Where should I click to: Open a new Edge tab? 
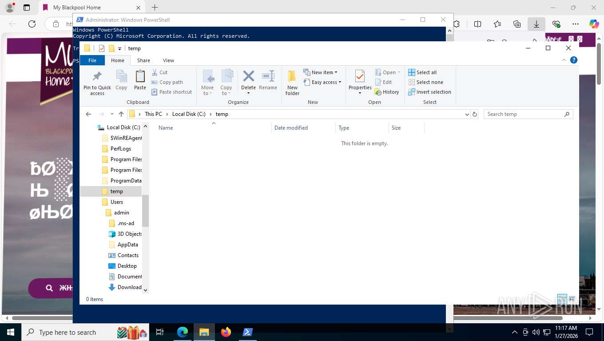(155, 8)
